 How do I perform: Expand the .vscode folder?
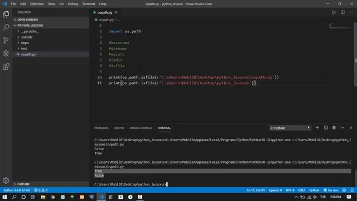click(x=51, y=37)
